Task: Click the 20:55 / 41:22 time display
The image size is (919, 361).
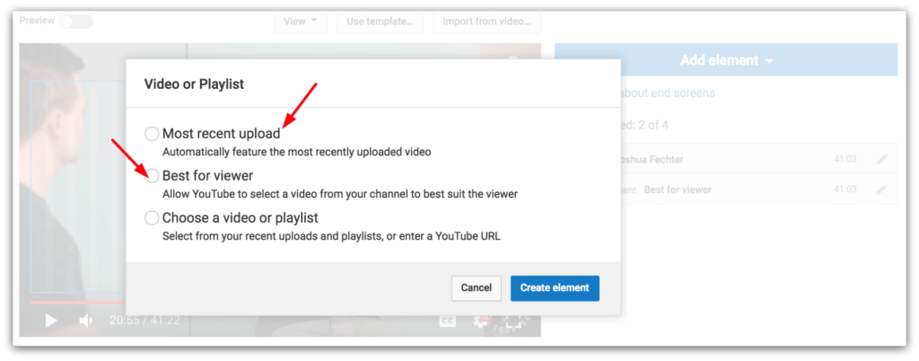Action: (144, 321)
